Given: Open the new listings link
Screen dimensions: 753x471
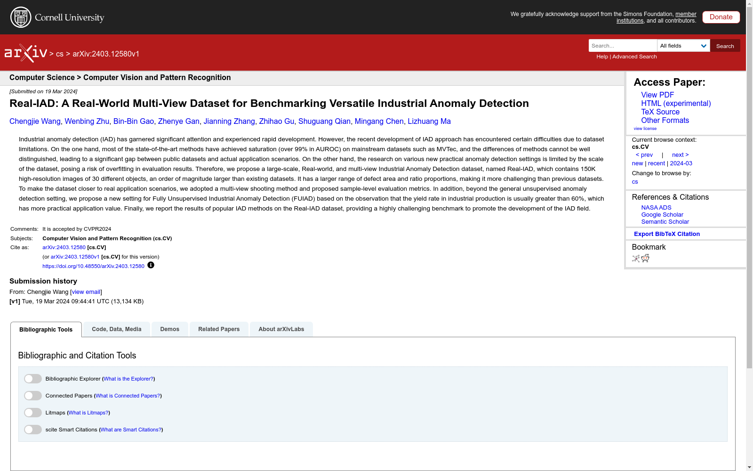Looking at the screenshot, I should [637, 163].
